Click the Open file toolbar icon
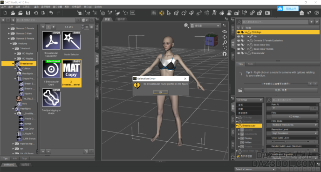The image size is (321, 172). pos(13,13)
